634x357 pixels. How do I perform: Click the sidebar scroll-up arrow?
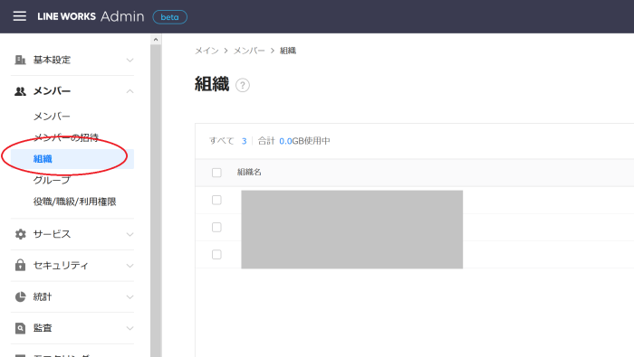(156, 39)
